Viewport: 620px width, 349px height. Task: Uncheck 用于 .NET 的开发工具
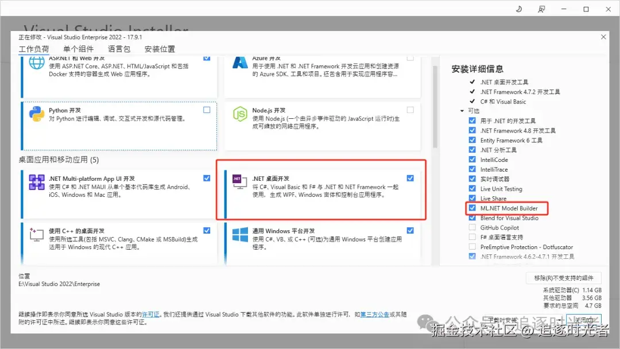pos(472,121)
